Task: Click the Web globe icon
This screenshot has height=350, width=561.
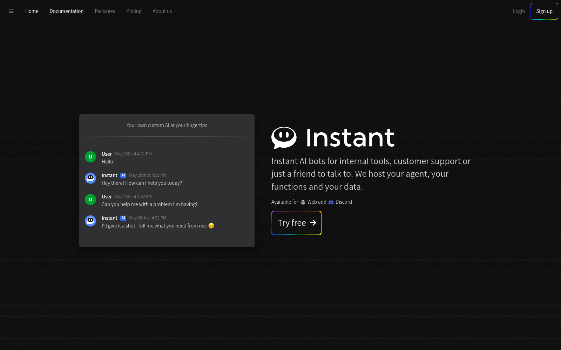Action: (x=303, y=202)
